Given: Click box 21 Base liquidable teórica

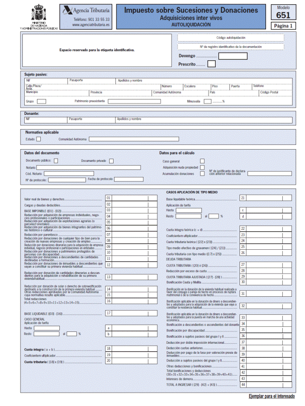Looking at the screenshot, I should point(269,198).
